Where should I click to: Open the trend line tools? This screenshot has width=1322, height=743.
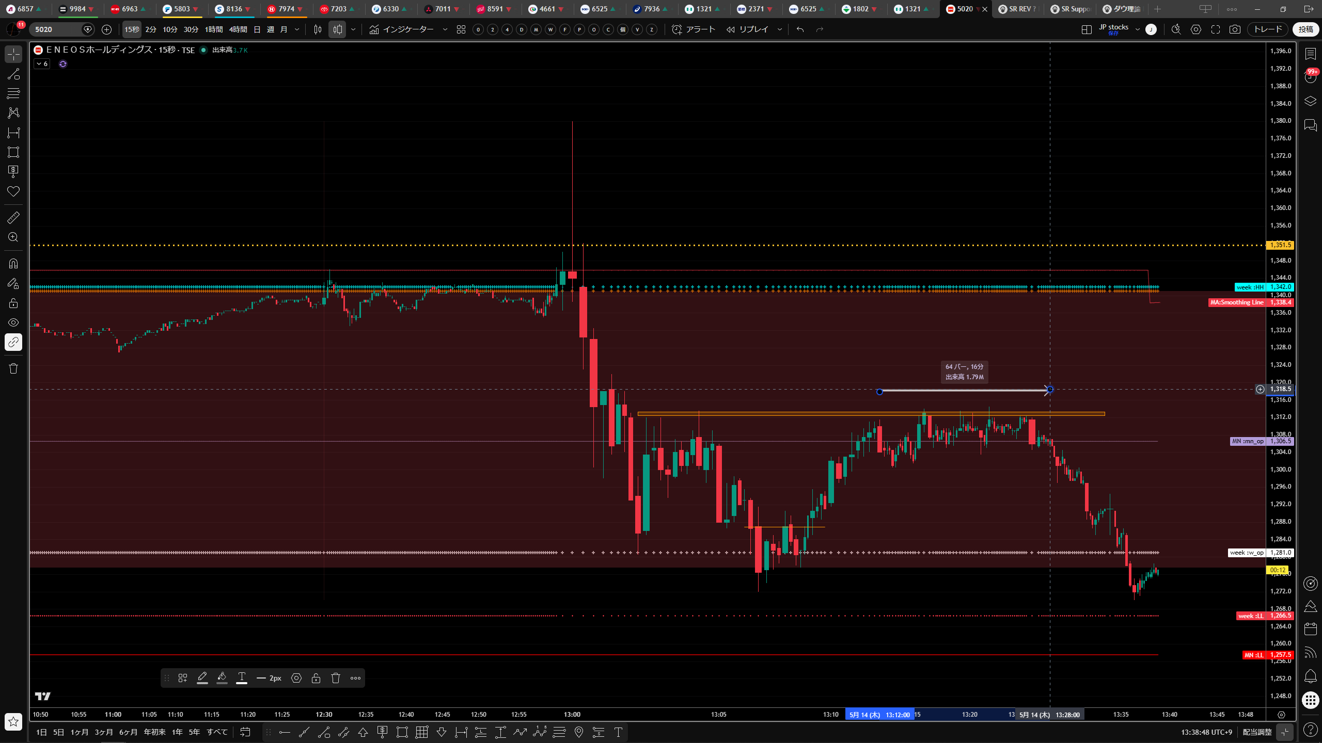[13, 74]
